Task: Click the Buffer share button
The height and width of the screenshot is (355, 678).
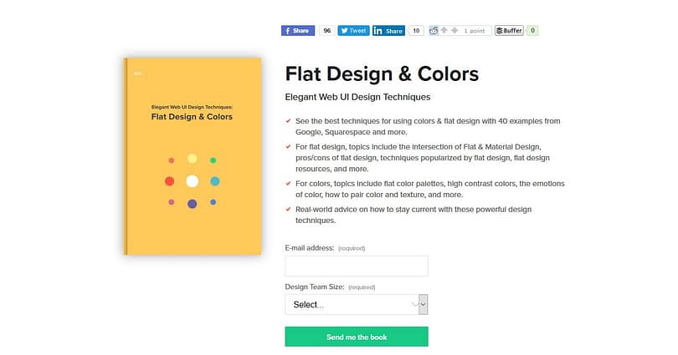Action: 509,31
